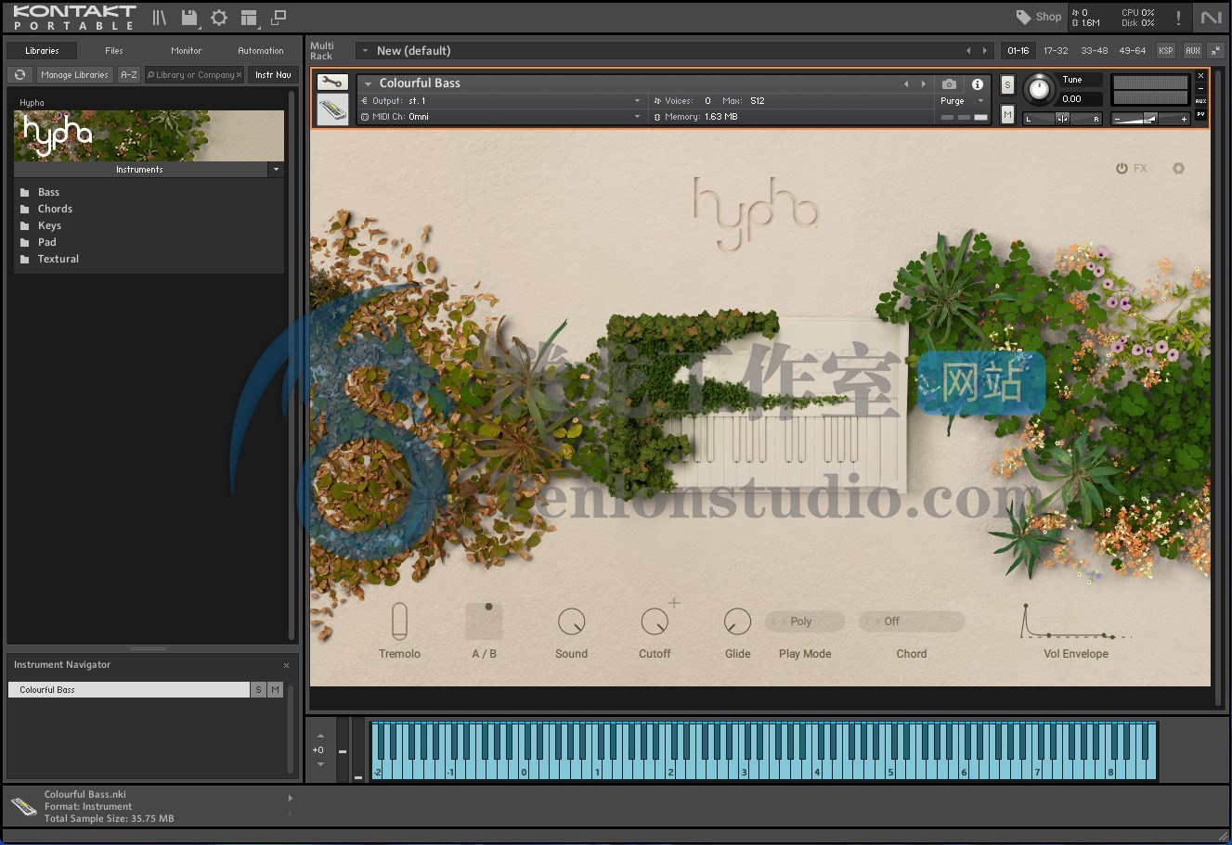The image size is (1232, 845).
Task: Click the Manage Libraries button
Action: click(74, 75)
